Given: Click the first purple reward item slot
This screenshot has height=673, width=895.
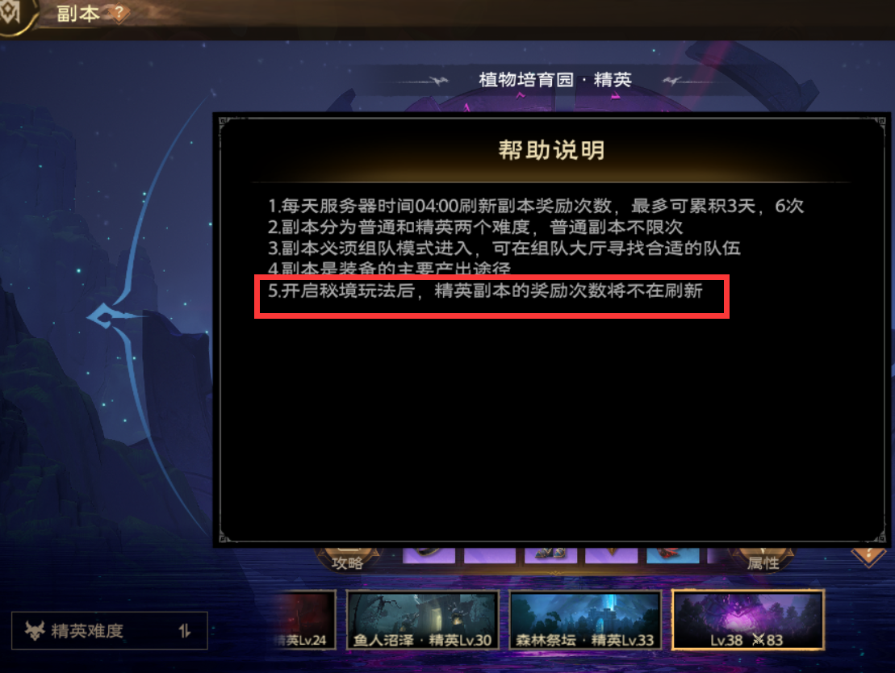Looking at the screenshot, I should 429,555.
